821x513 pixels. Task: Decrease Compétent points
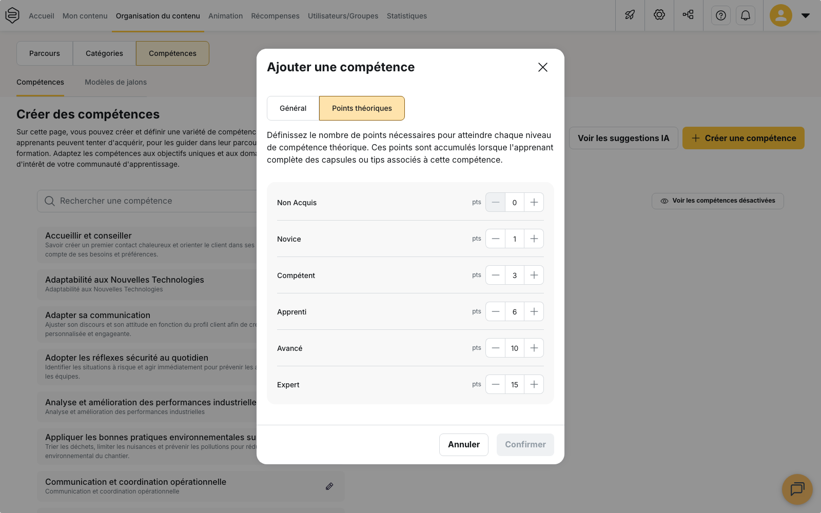pyautogui.click(x=495, y=275)
